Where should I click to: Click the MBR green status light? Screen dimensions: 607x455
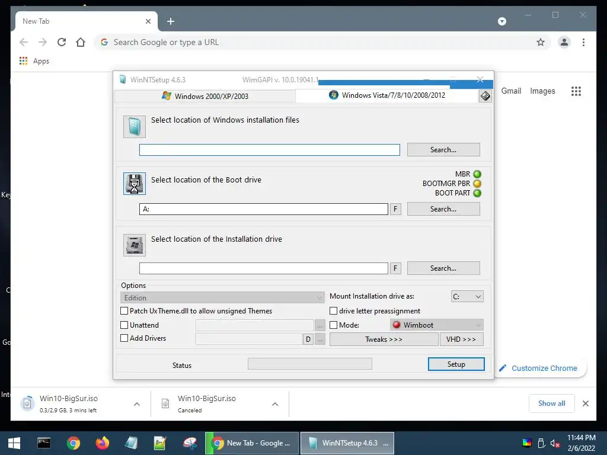477,175
